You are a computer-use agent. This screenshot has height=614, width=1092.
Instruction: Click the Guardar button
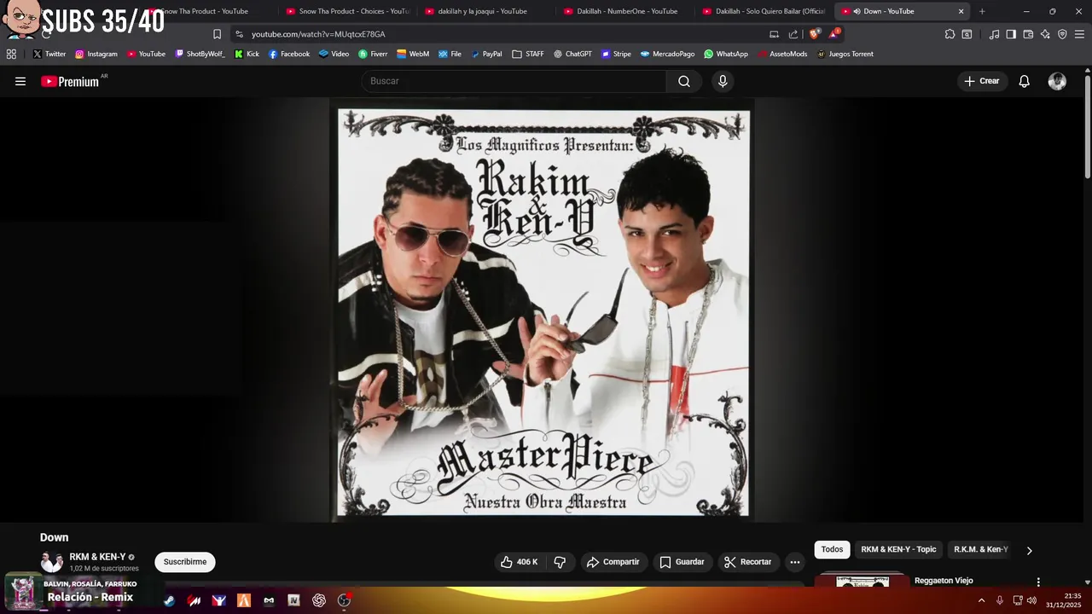[682, 562]
